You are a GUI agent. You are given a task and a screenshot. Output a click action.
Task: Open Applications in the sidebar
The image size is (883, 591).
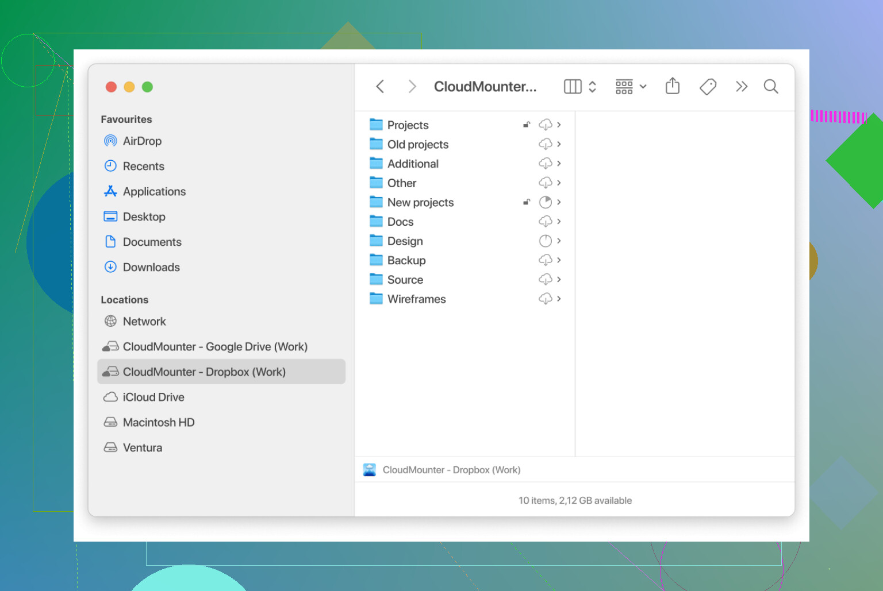tap(221, 192)
